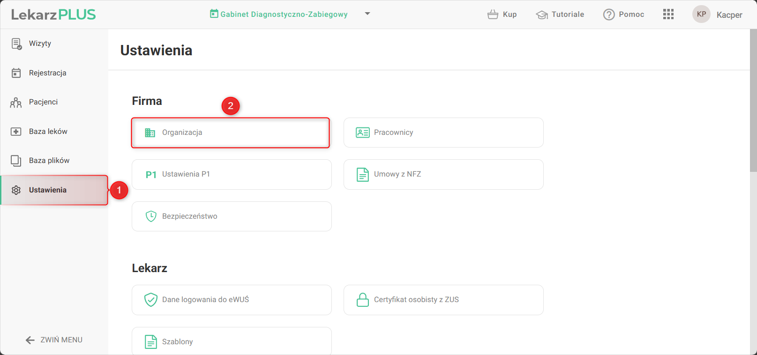Click the P1 settings icon

150,175
